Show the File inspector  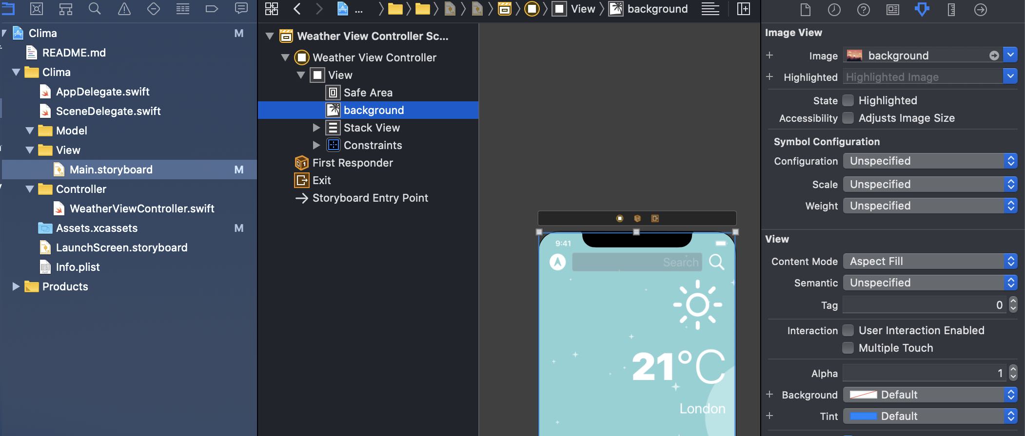pyautogui.click(x=805, y=10)
